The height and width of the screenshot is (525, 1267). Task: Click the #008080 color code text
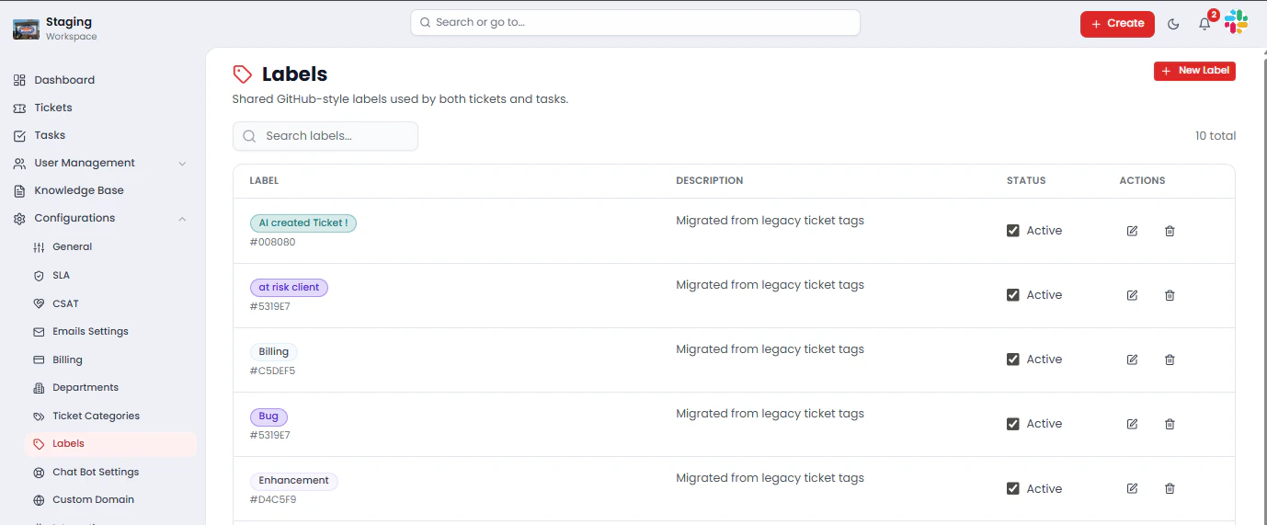pyautogui.click(x=273, y=243)
